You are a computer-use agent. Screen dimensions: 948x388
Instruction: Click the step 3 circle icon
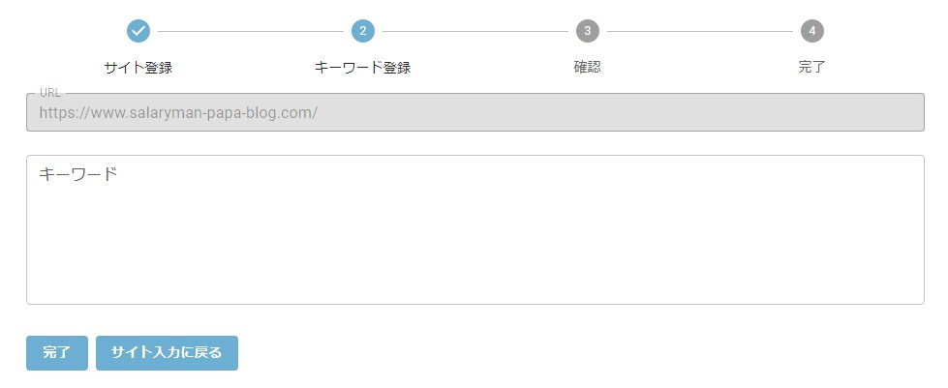click(x=588, y=31)
